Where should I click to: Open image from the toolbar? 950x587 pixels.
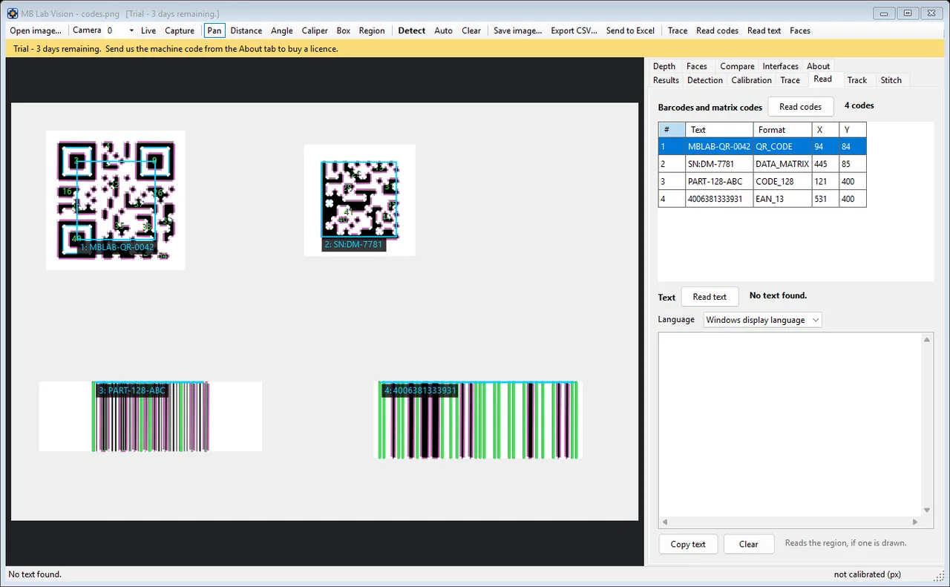tap(36, 30)
